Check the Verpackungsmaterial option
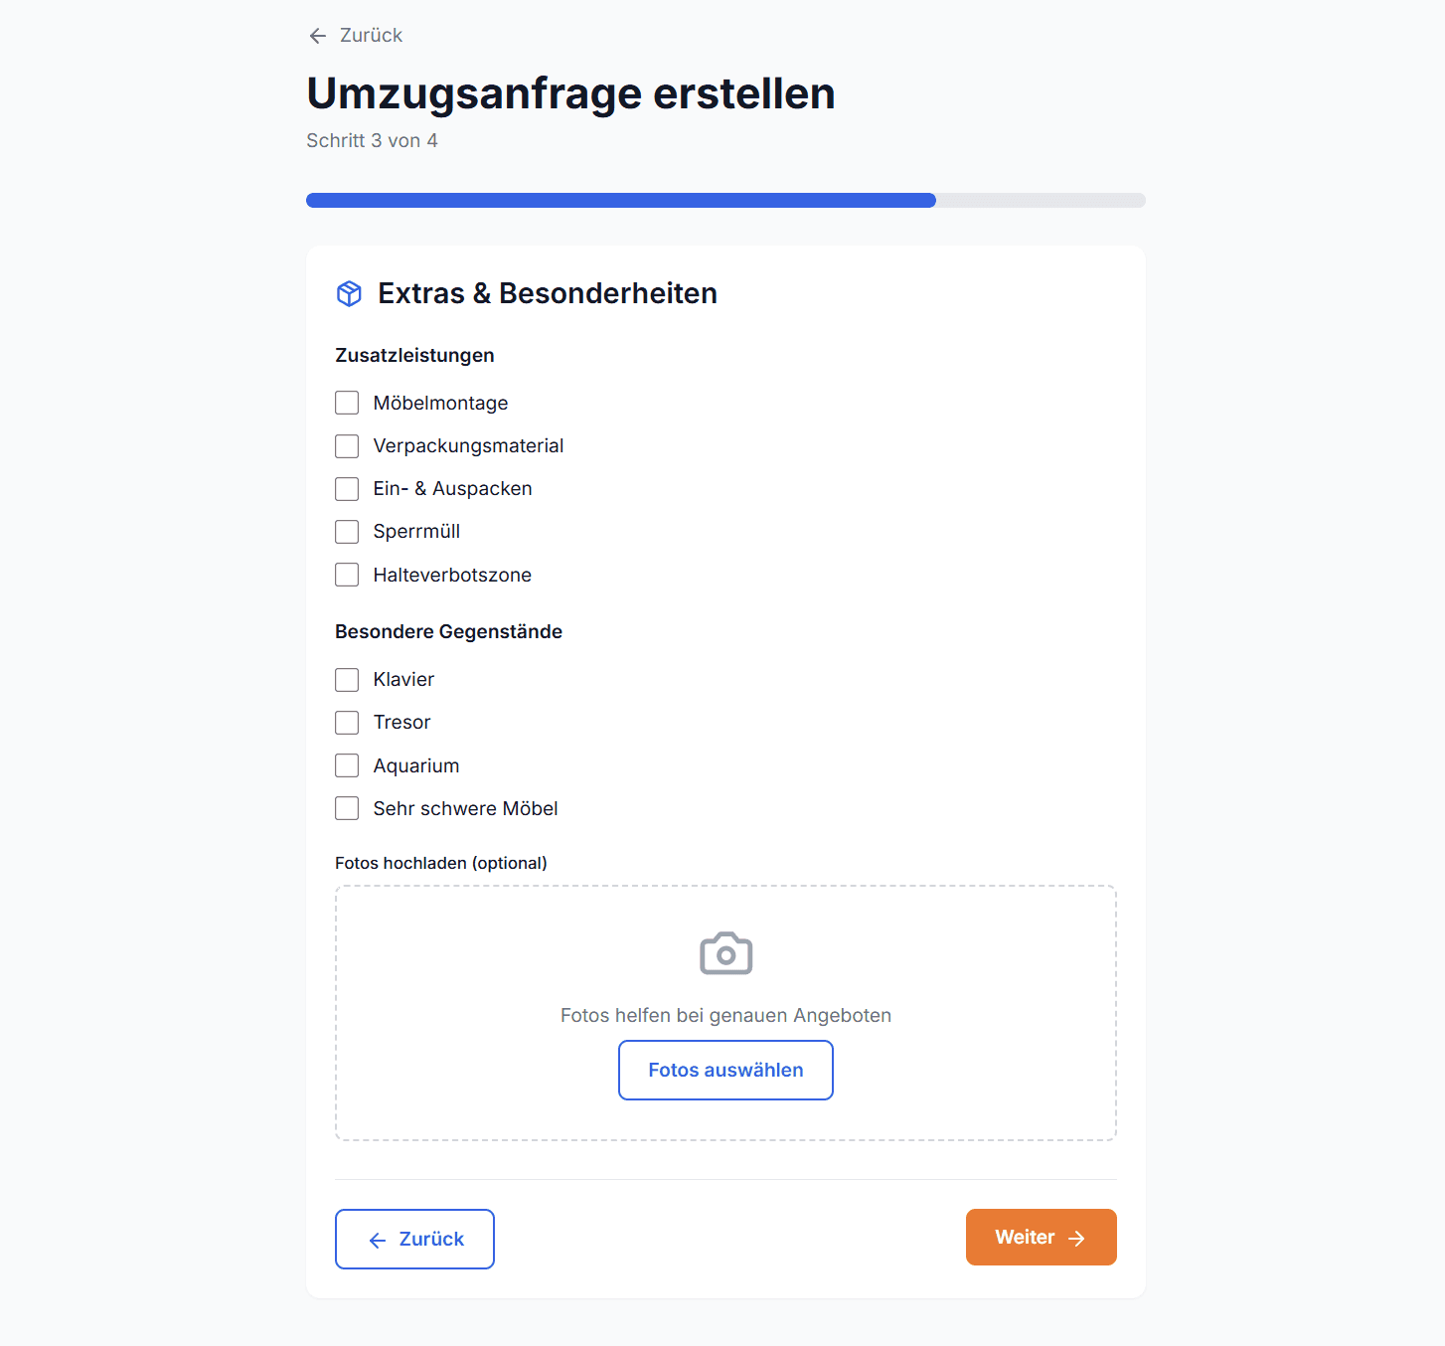The height and width of the screenshot is (1346, 1445). 347,446
